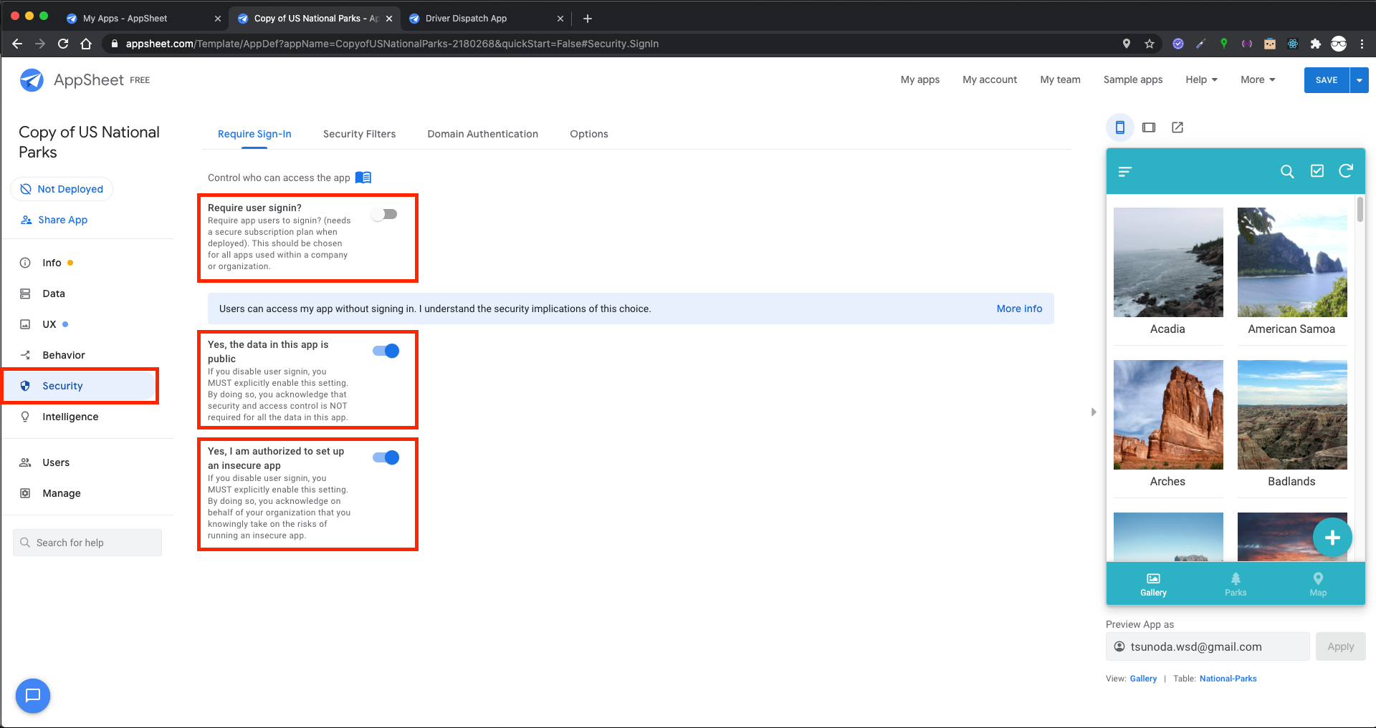
Task: Click the location pin icon in address bar
Action: [1127, 44]
